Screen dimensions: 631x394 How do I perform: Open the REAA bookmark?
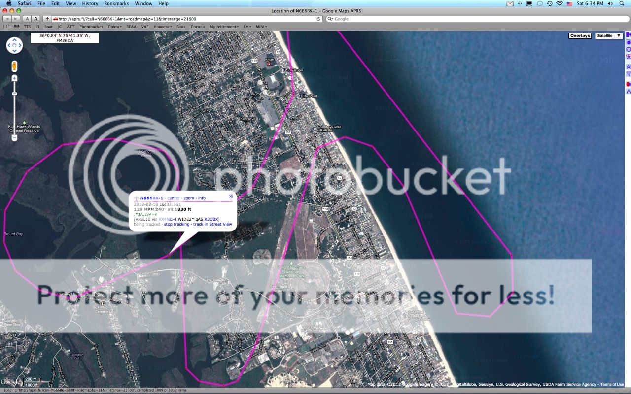point(131,27)
